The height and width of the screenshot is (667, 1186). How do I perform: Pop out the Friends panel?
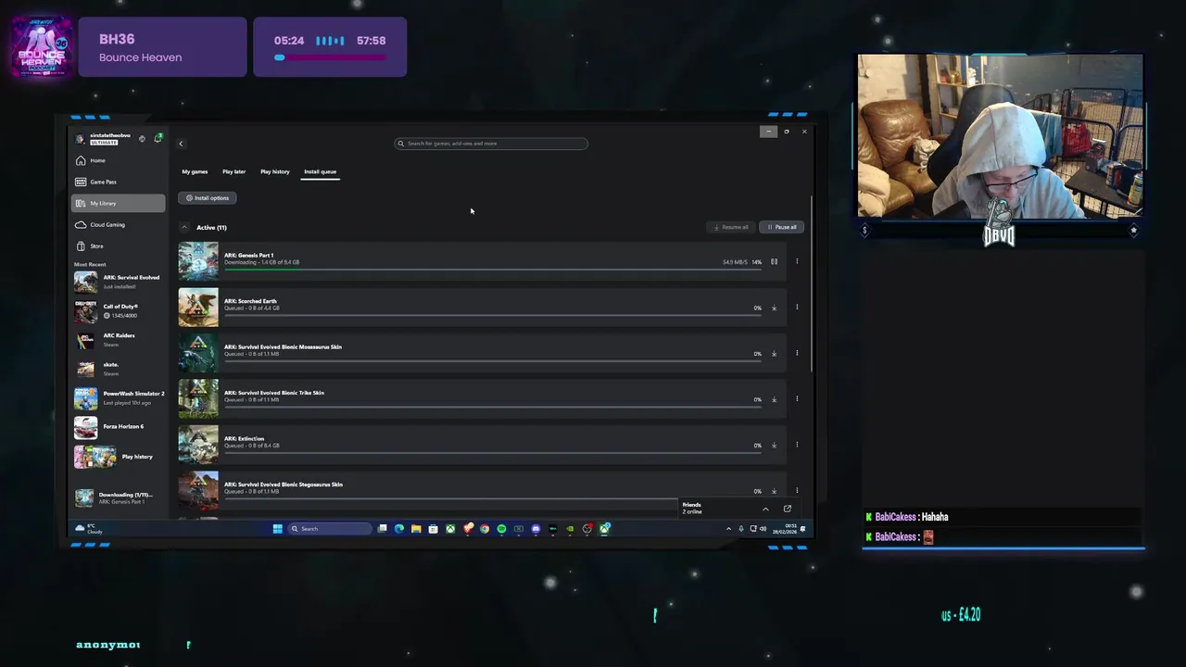click(x=788, y=509)
